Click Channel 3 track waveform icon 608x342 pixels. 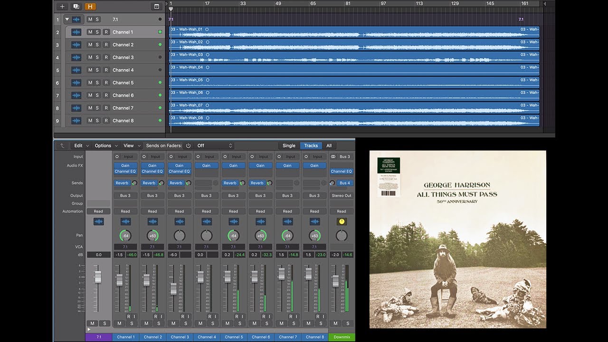point(76,57)
